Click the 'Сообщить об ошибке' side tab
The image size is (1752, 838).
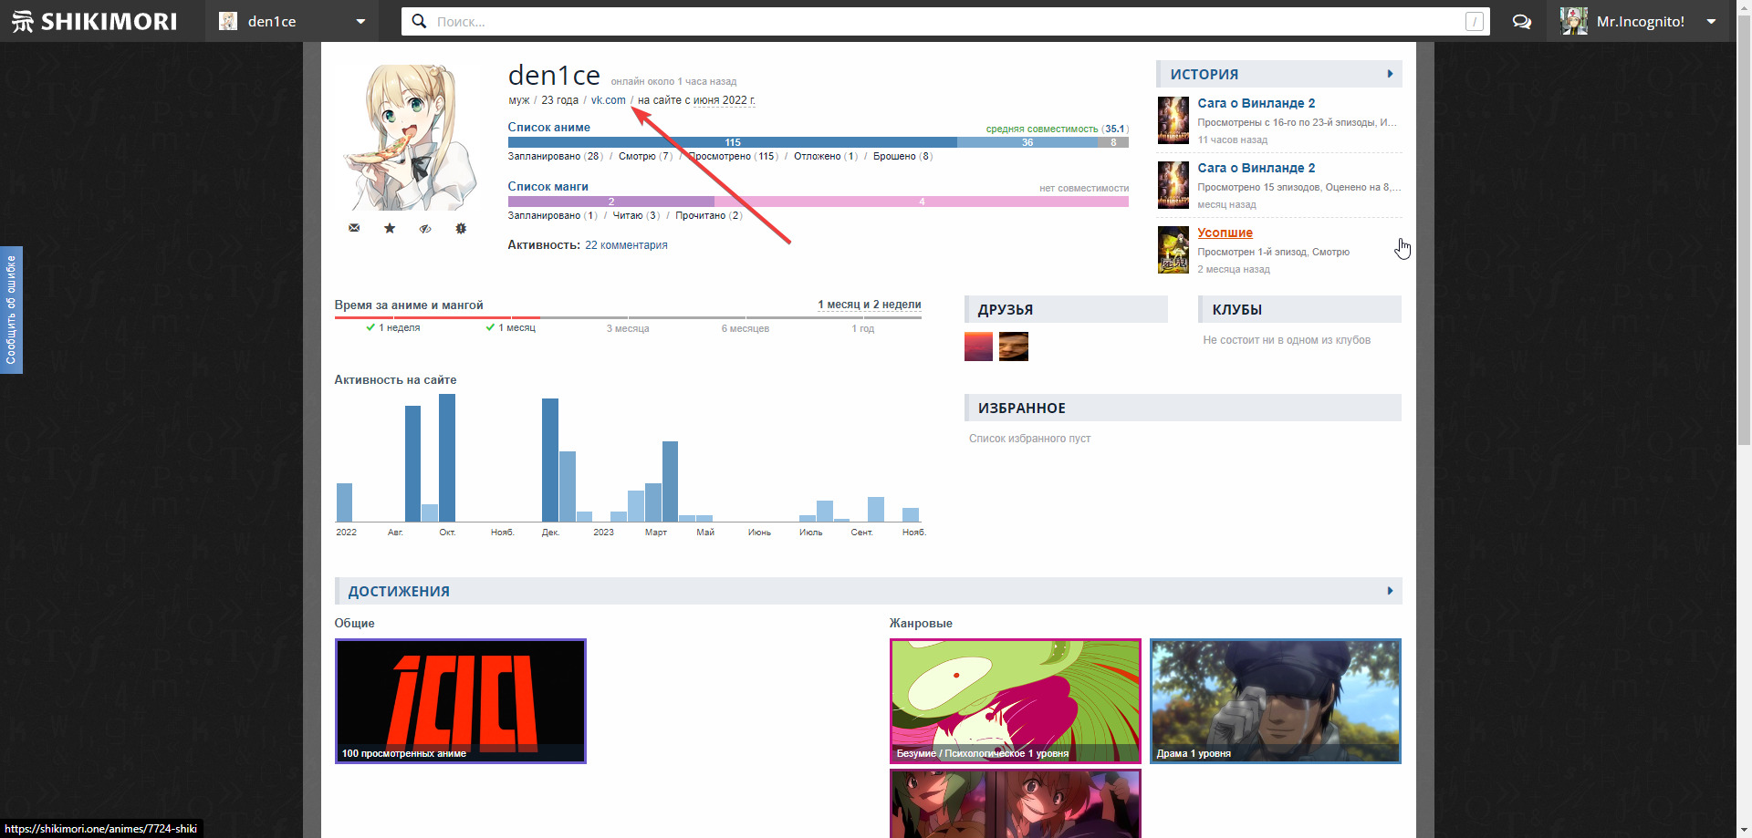point(11,310)
